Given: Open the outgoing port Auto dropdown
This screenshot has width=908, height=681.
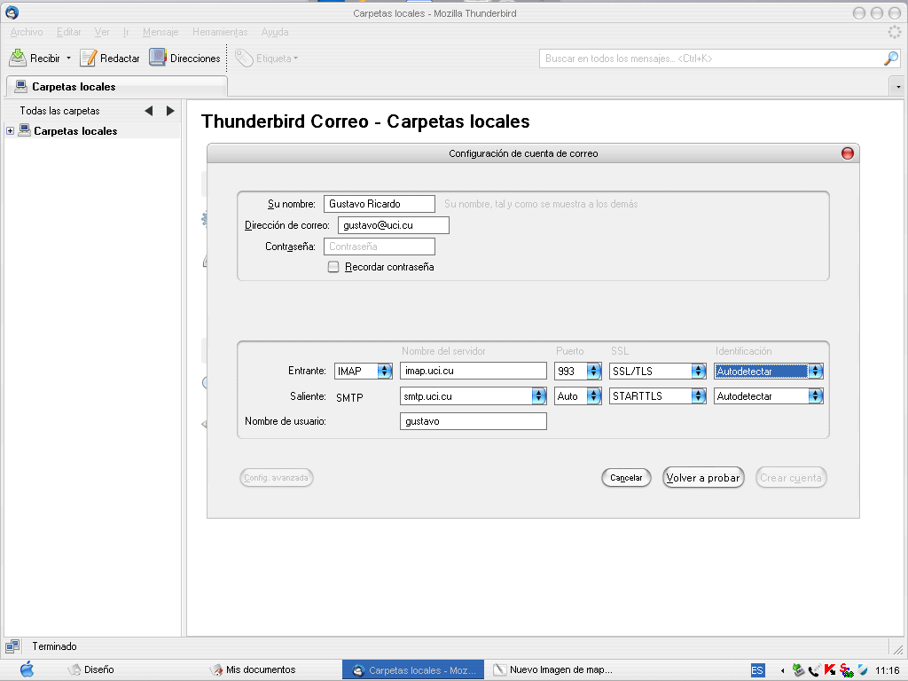Looking at the screenshot, I should (x=578, y=396).
